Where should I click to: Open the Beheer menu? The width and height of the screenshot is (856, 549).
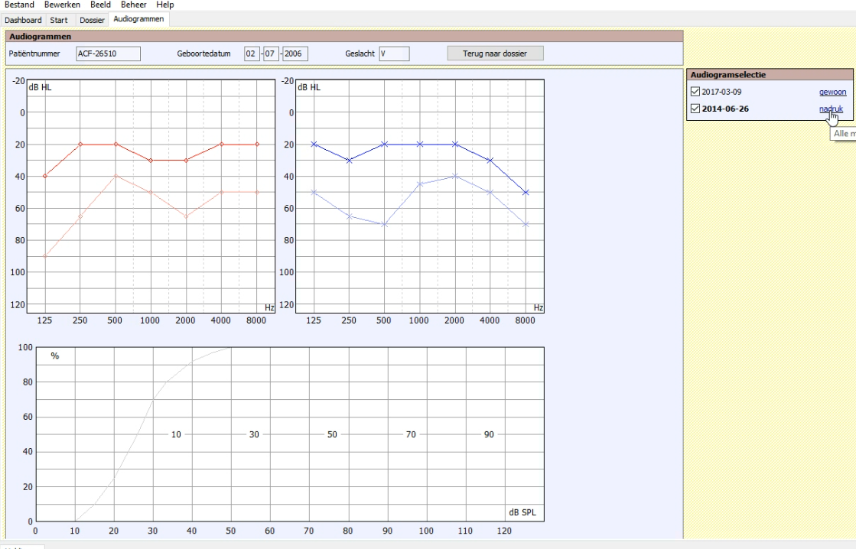pyautogui.click(x=133, y=5)
